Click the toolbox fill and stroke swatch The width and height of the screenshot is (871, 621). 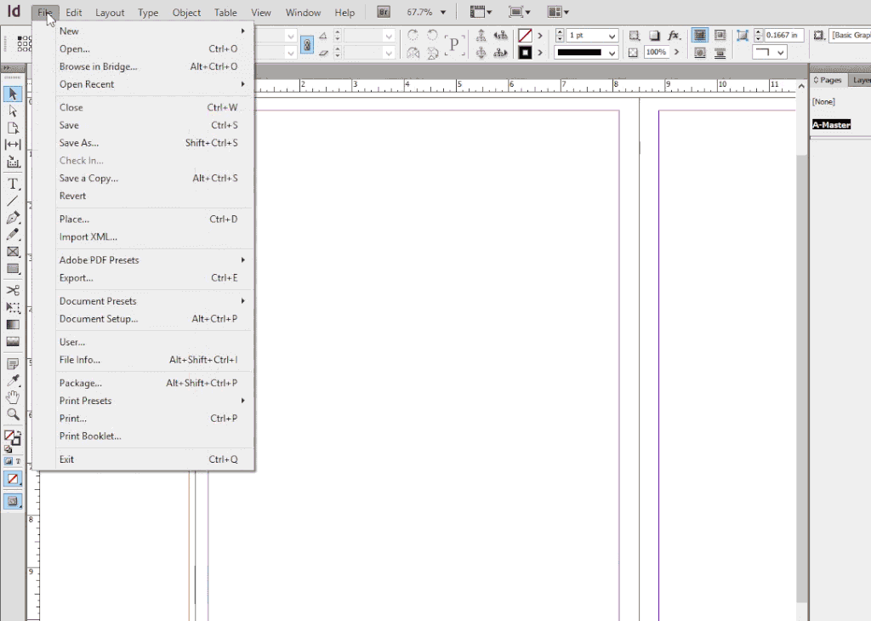click(x=12, y=438)
